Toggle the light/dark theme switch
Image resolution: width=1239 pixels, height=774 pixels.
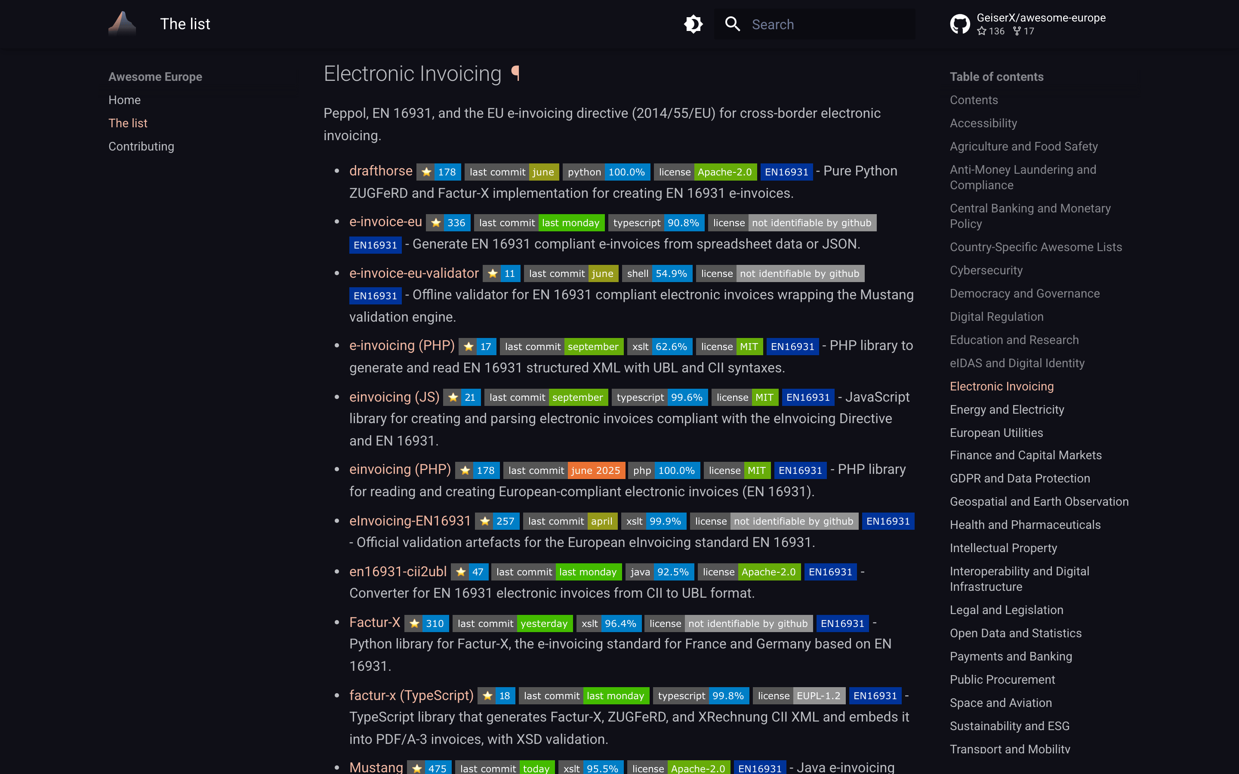(693, 24)
